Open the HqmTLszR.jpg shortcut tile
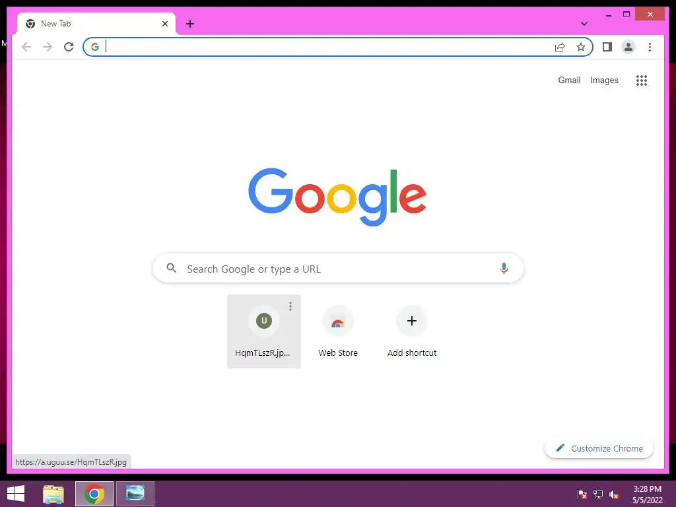 tap(264, 331)
